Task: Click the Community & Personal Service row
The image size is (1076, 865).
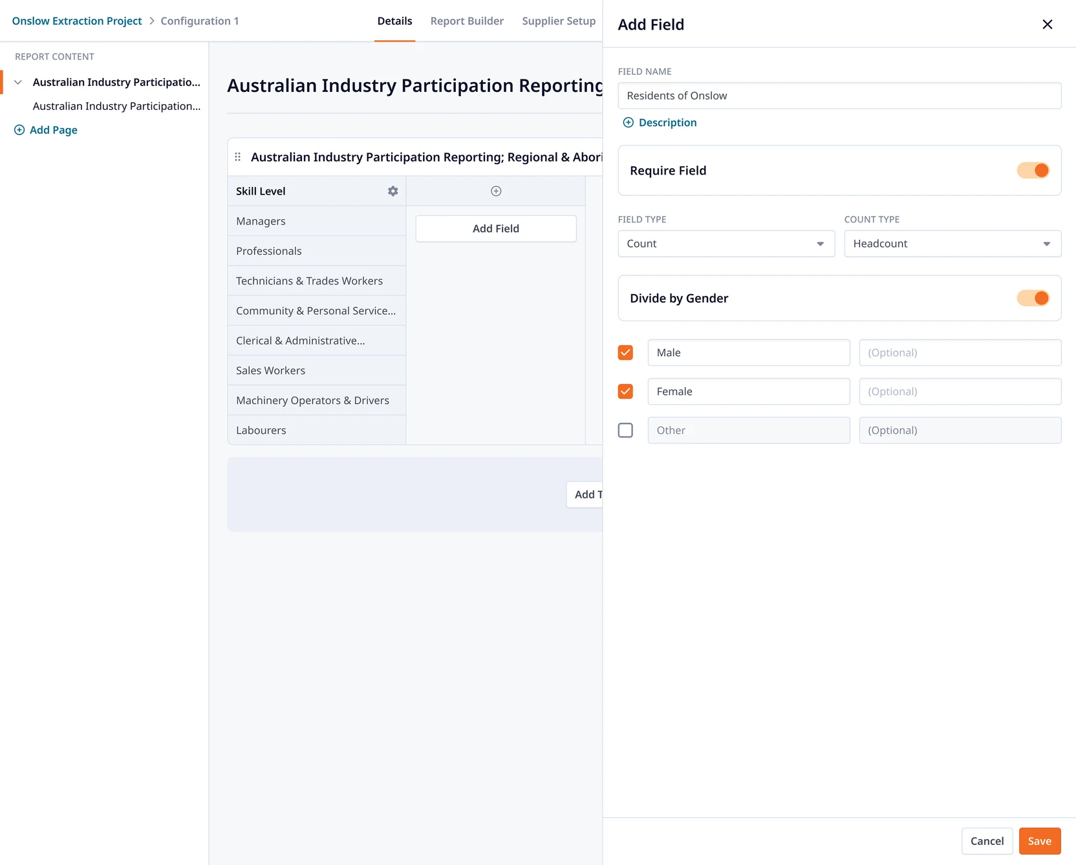Action: point(317,311)
